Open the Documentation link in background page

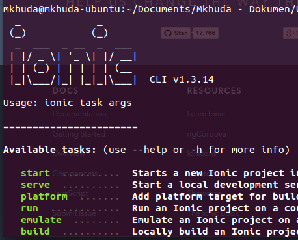[x=79, y=114]
